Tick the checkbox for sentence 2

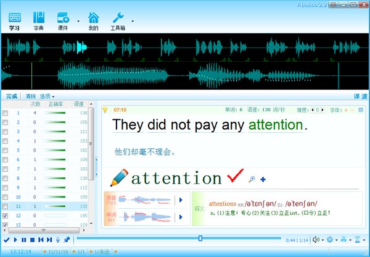[5, 122]
